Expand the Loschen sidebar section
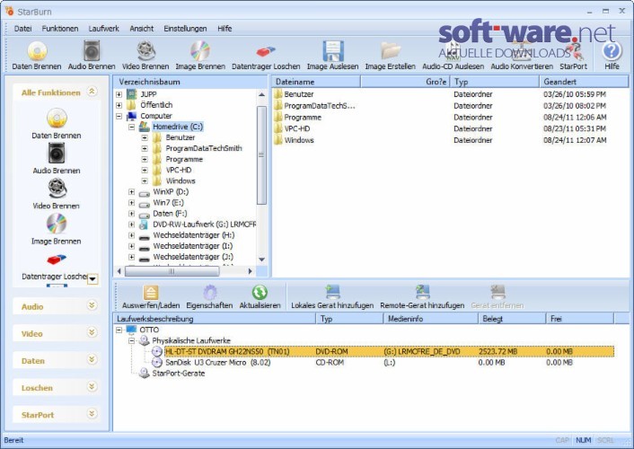Image resolution: width=634 pixels, height=449 pixels. pos(92,387)
